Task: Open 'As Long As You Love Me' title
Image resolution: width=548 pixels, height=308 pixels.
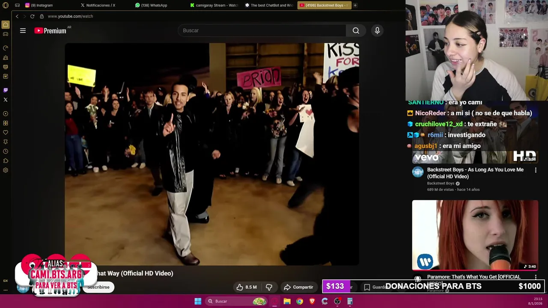Action: 475,173
